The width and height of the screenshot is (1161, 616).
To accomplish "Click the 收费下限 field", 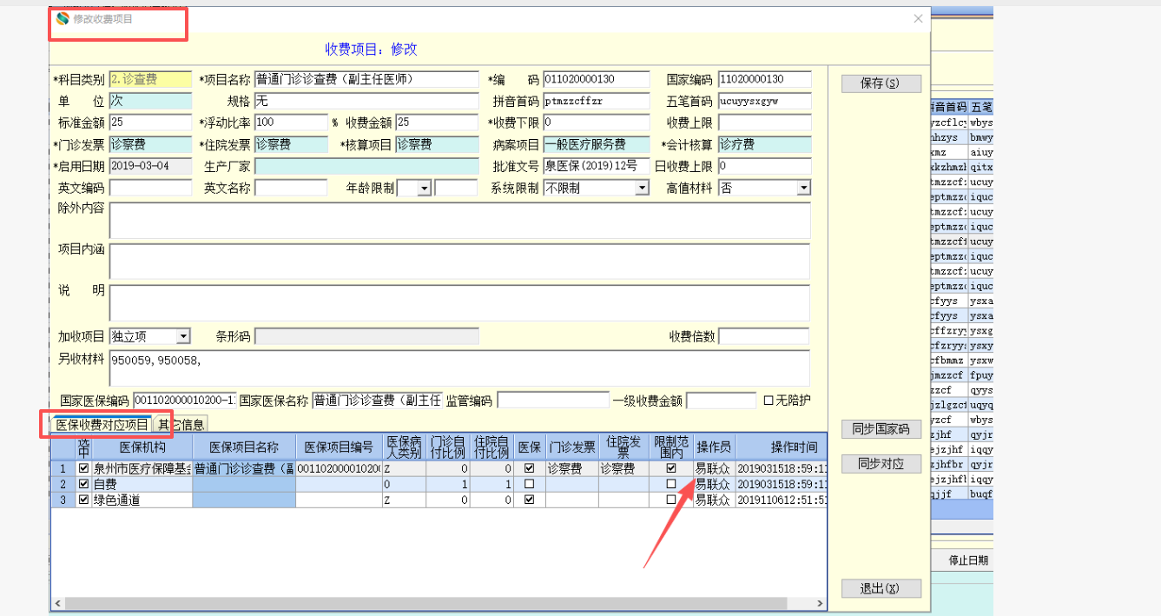I will [x=596, y=123].
